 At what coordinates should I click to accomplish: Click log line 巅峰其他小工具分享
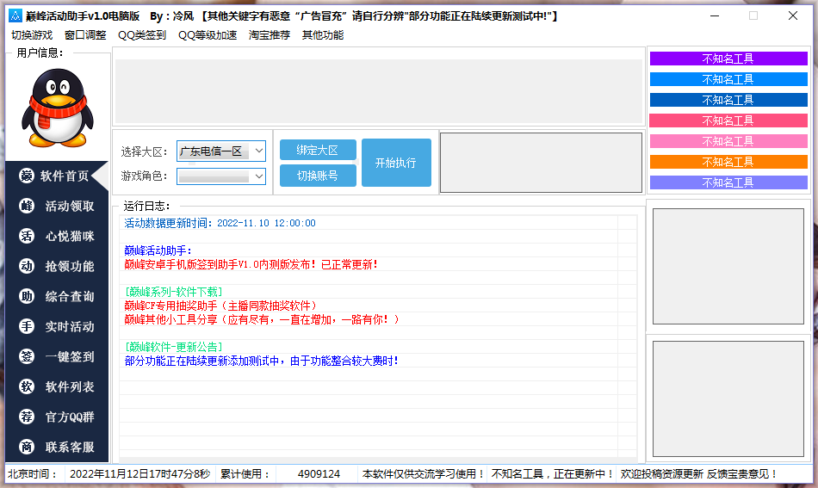click(262, 319)
